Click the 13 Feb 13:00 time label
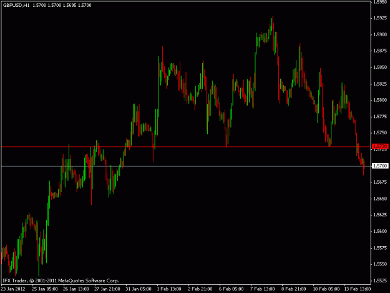Viewport: 390px width, 293px height. pos(358,289)
